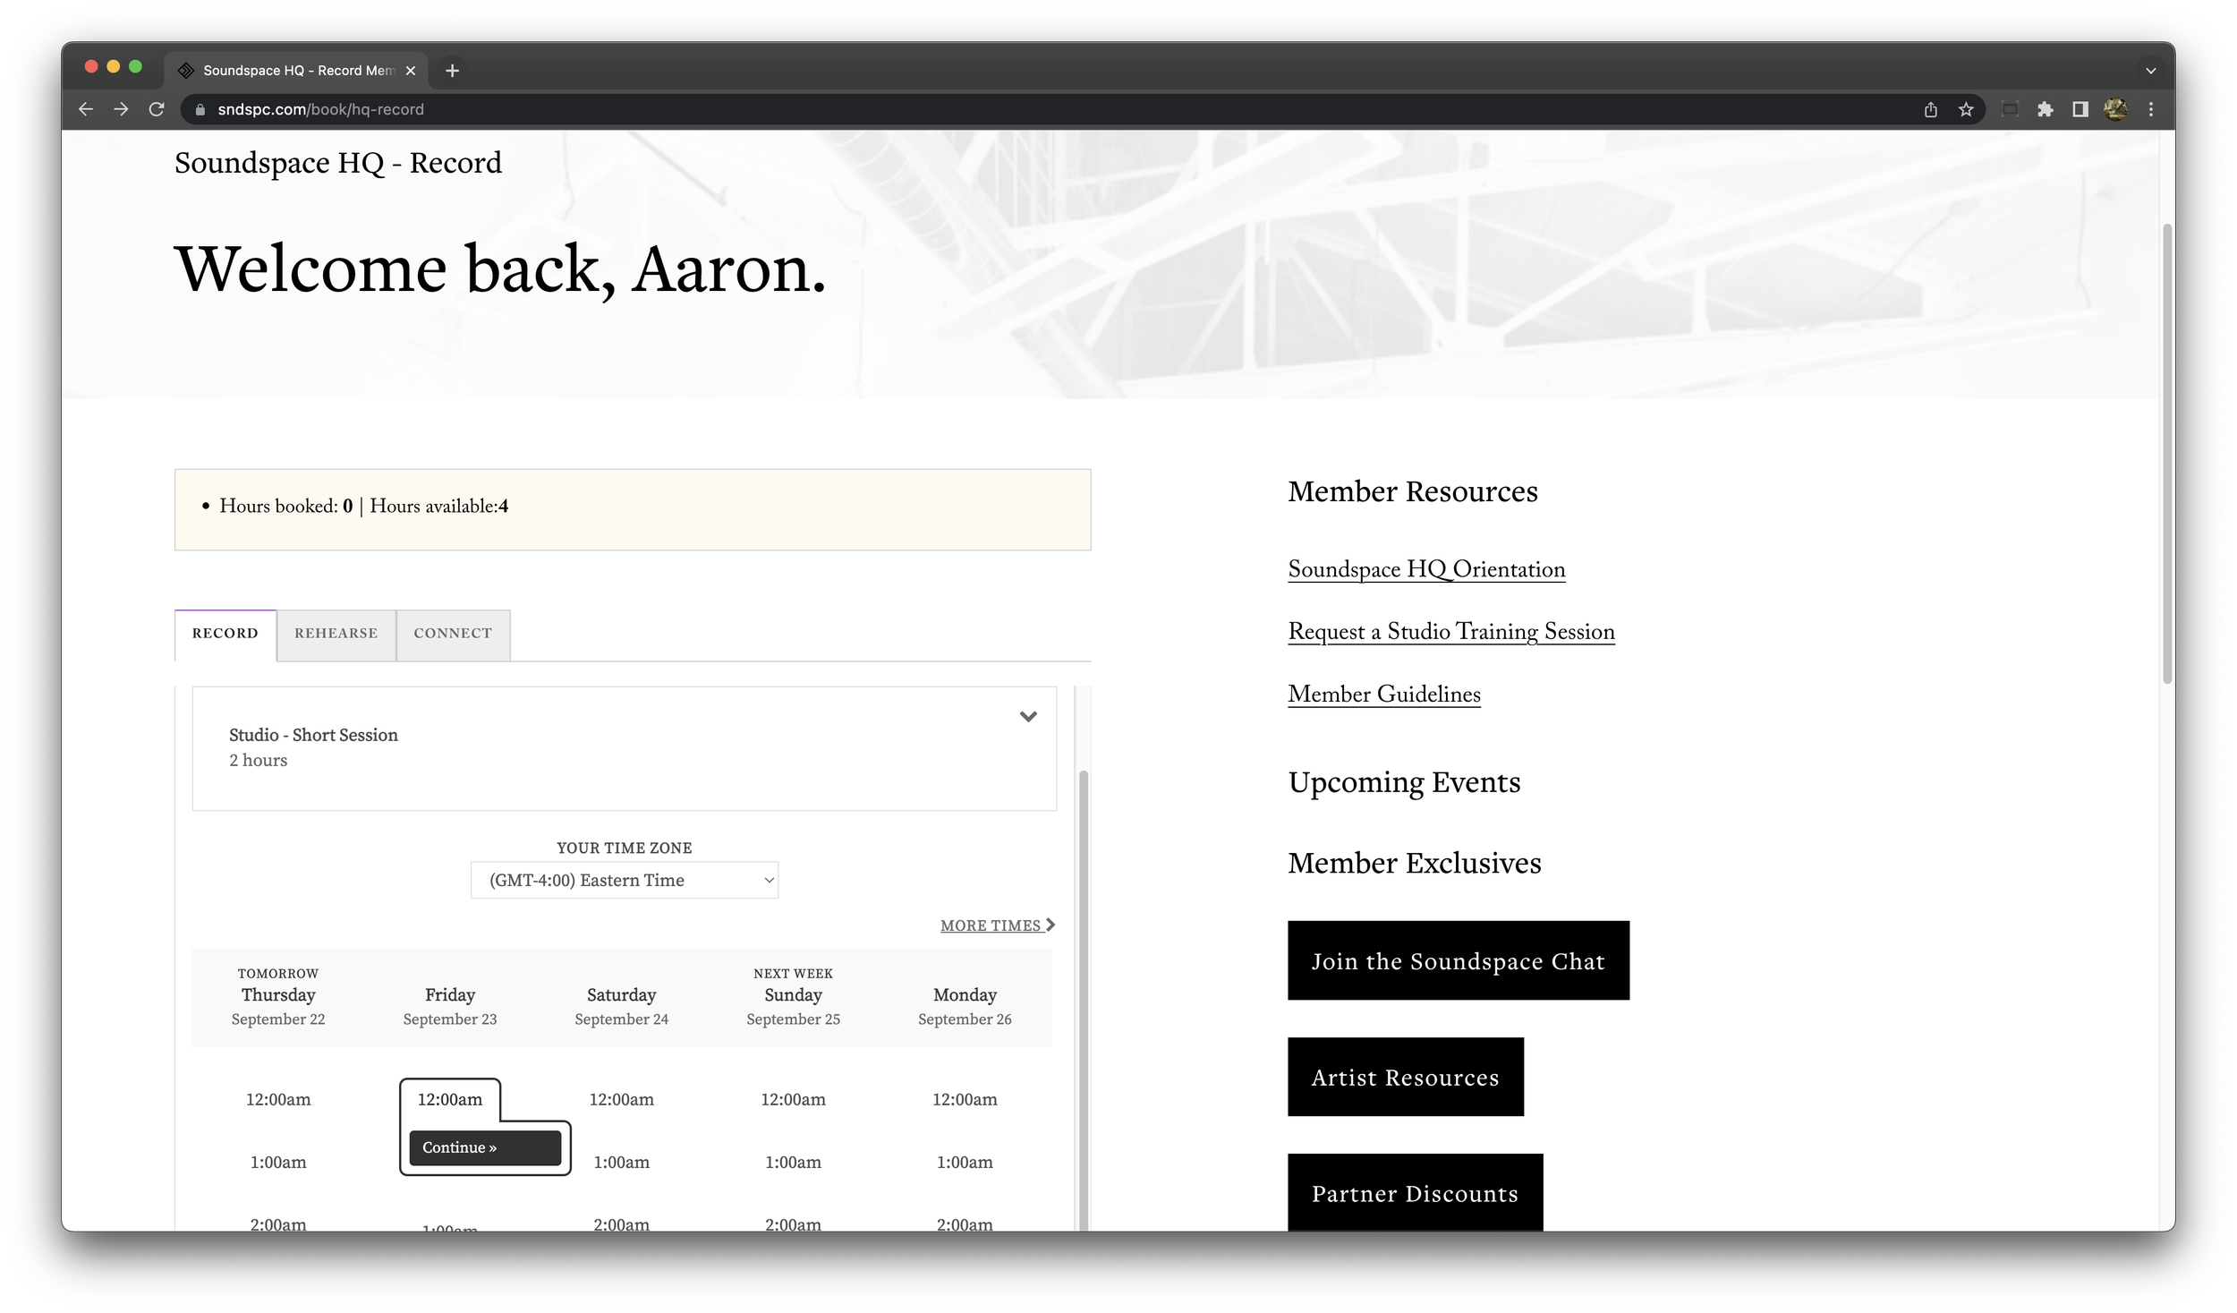Close the Soundspace HQ browser tab
The image size is (2237, 1313).
pos(411,71)
